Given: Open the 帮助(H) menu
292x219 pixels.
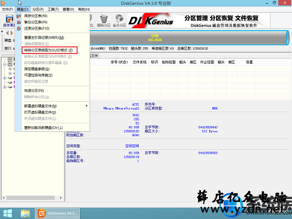Looking at the screenshot, I should 84,9.
